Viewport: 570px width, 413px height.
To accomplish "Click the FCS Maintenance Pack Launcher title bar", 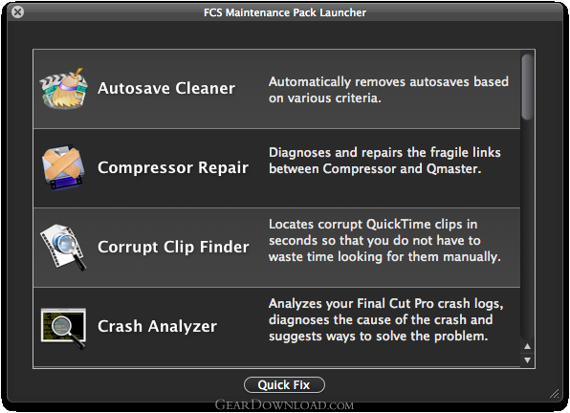I will [285, 12].
